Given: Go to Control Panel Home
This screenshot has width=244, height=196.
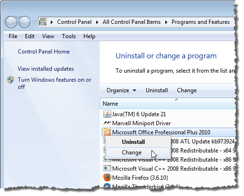Looking at the screenshot, I should pyautogui.click(x=44, y=52).
